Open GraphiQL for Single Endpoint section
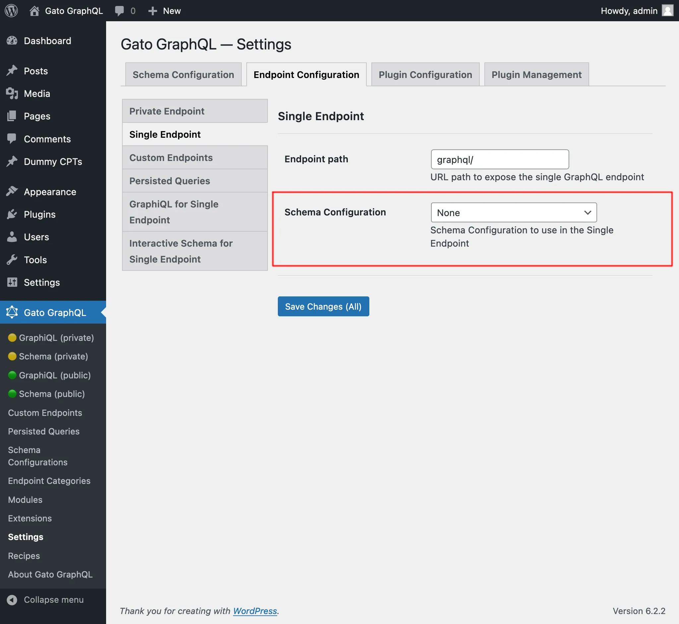Image resolution: width=679 pixels, height=624 pixels. (195, 212)
